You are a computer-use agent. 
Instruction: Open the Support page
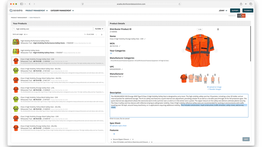(235, 10)
